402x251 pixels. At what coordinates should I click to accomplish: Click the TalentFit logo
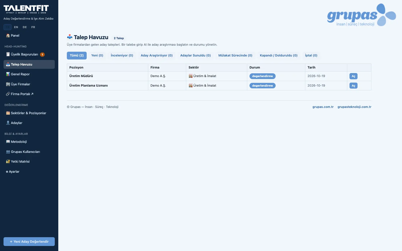(x=26, y=9)
